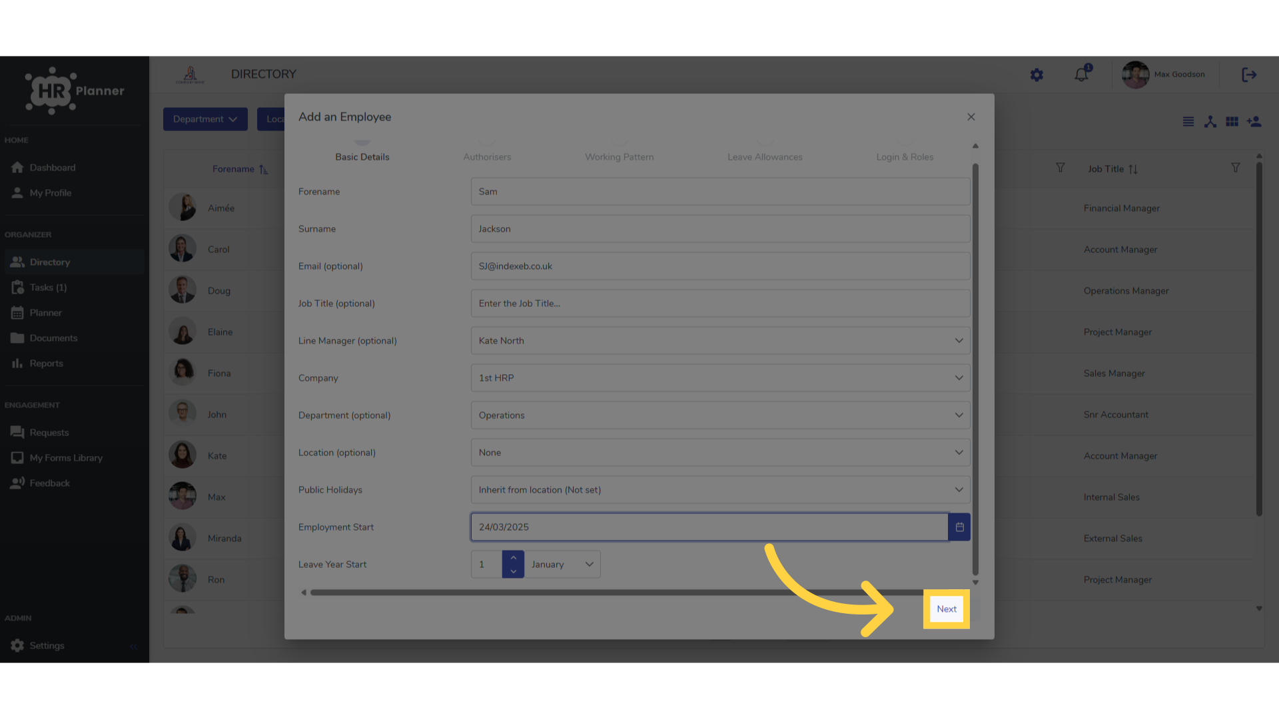Open the Leave Year month dropdown

[x=562, y=565]
